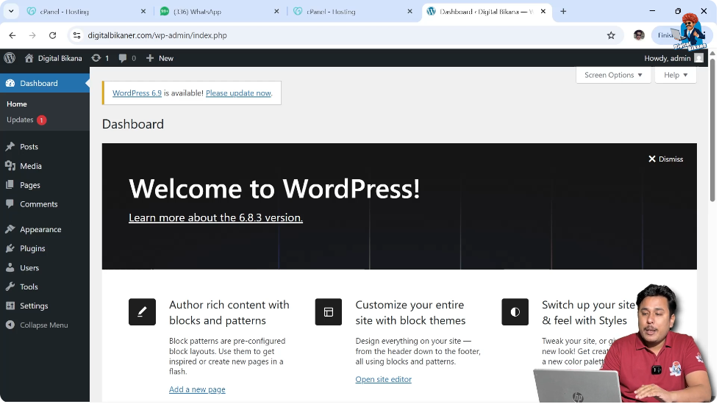Open the browser tab search dropdown

[x=11, y=12]
